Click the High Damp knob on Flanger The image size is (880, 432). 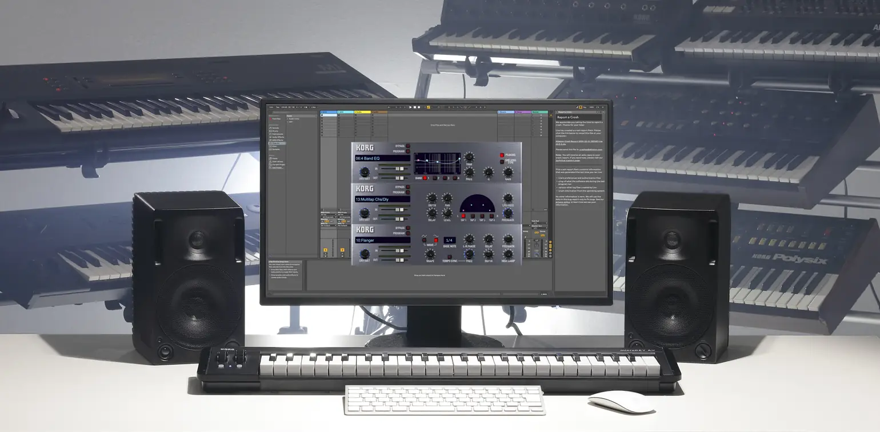point(507,254)
